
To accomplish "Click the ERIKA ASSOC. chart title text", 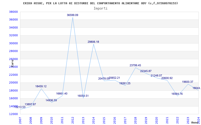I will pos(100,3).
